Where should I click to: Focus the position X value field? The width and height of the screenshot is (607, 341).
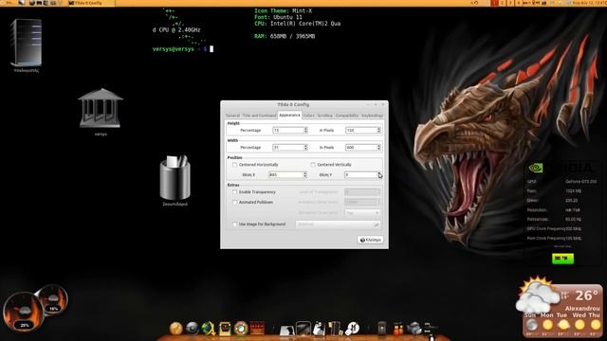(285, 174)
